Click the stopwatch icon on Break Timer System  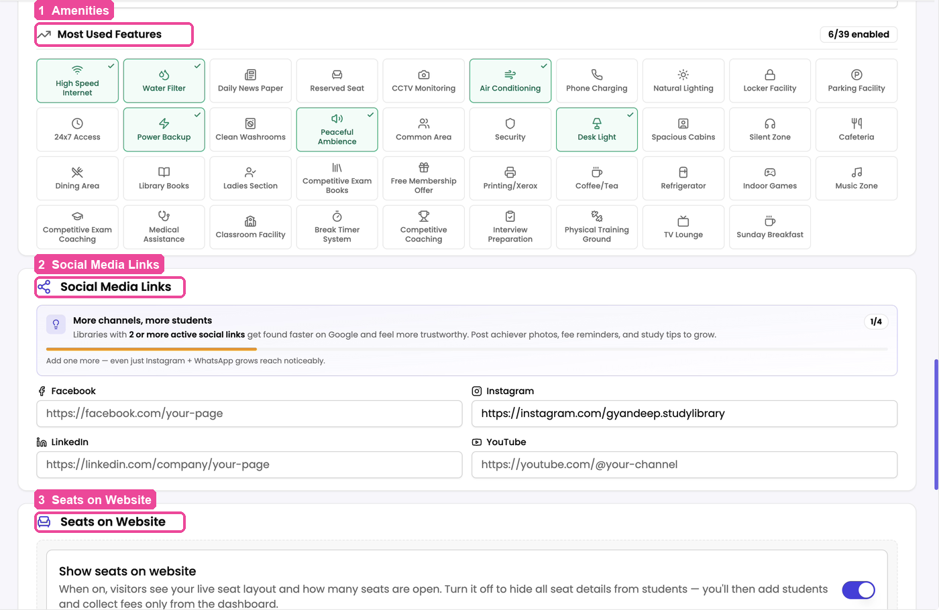[337, 217]
